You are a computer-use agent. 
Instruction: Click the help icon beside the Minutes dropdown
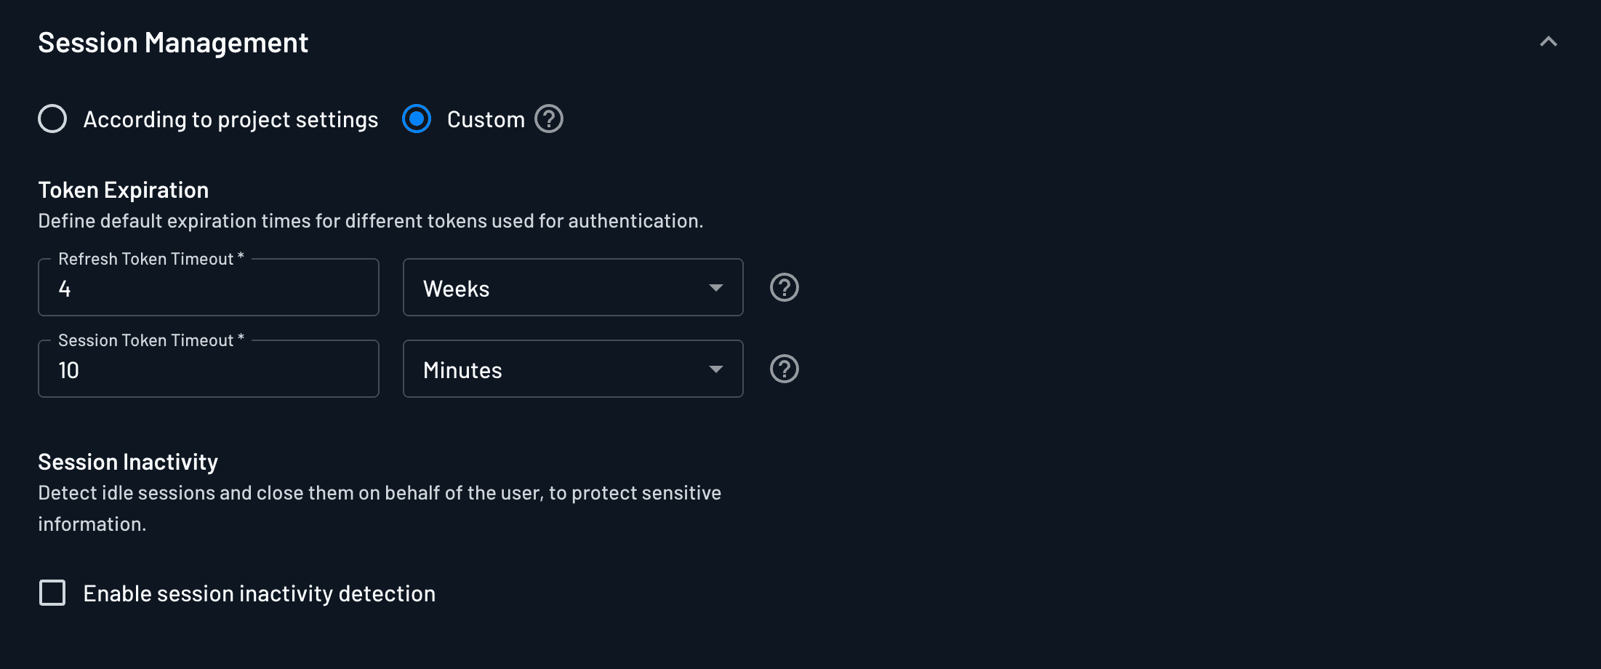(784, 369)
